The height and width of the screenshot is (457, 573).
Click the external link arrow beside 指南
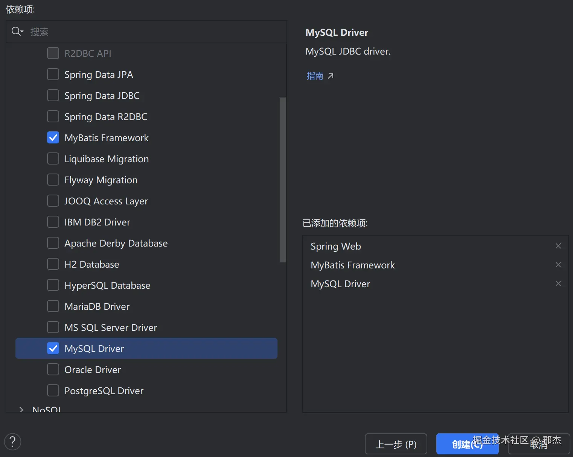tap(331, 76)
